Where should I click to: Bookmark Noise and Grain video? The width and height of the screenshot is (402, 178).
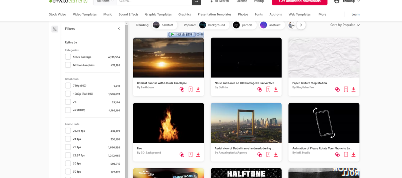tap(268, 90)
